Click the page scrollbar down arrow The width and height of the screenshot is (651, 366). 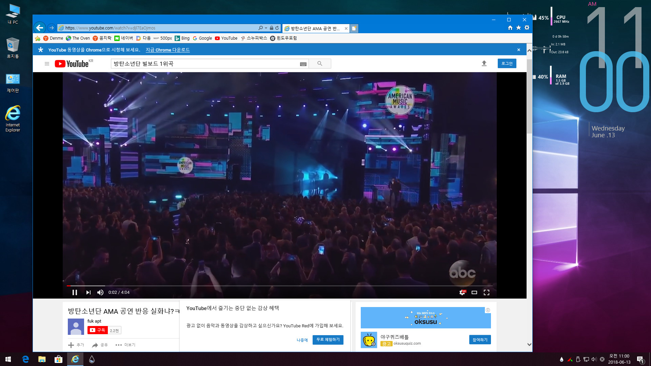tap(529, 344)
